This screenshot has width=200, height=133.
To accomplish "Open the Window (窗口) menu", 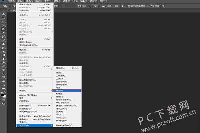I will click(x=93, y=1).
